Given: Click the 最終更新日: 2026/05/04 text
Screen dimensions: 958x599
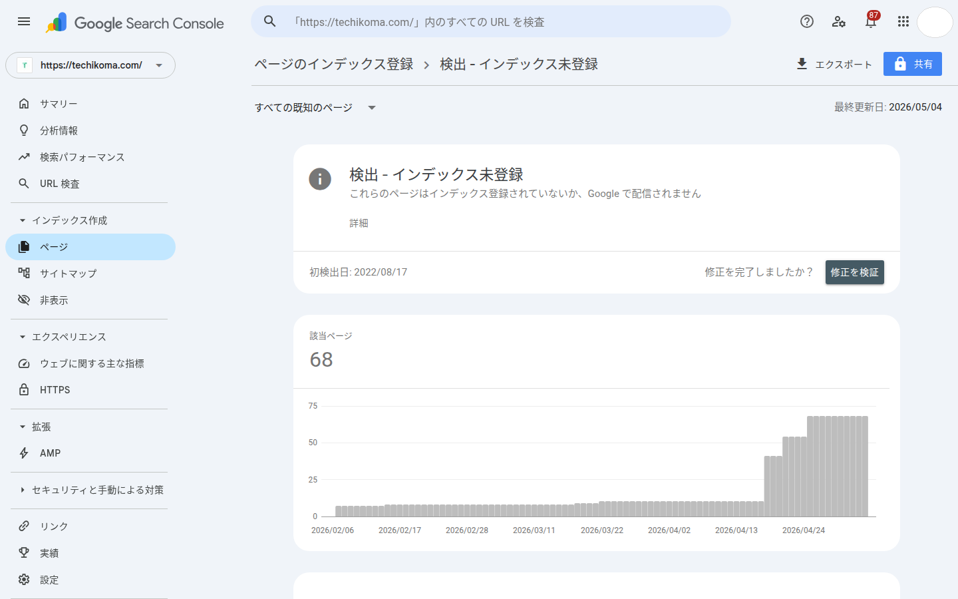Looking at the screenshot, I should (x=888, y=107).
